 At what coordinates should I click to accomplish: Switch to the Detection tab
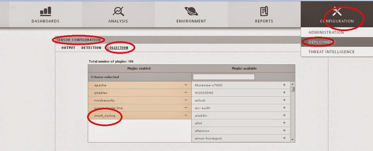[x=91, y=48]
